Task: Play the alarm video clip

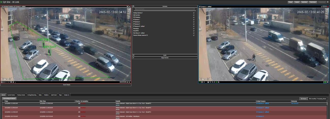Action: pyautogui.click(x=6, y=82)
